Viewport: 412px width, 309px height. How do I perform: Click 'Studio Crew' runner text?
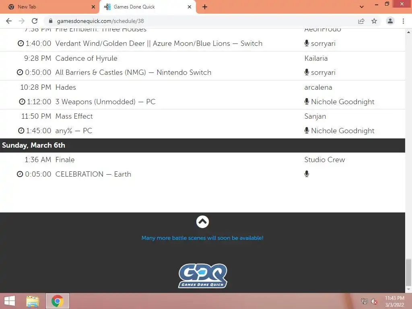pos(325,160)
